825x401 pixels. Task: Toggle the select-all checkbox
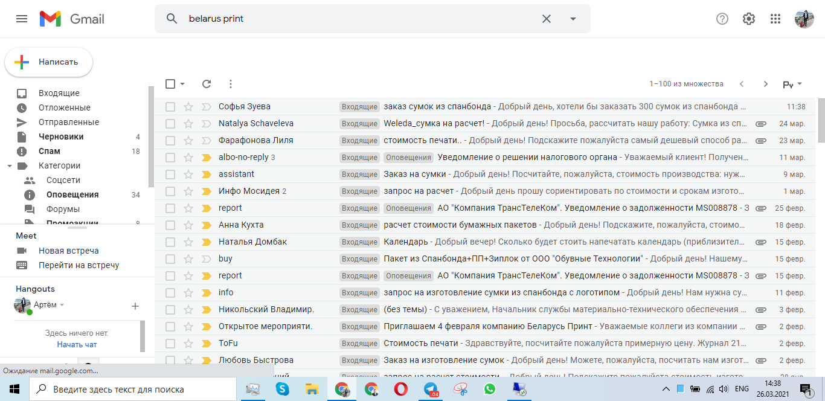pyautogui.click(x=170, y=84)
